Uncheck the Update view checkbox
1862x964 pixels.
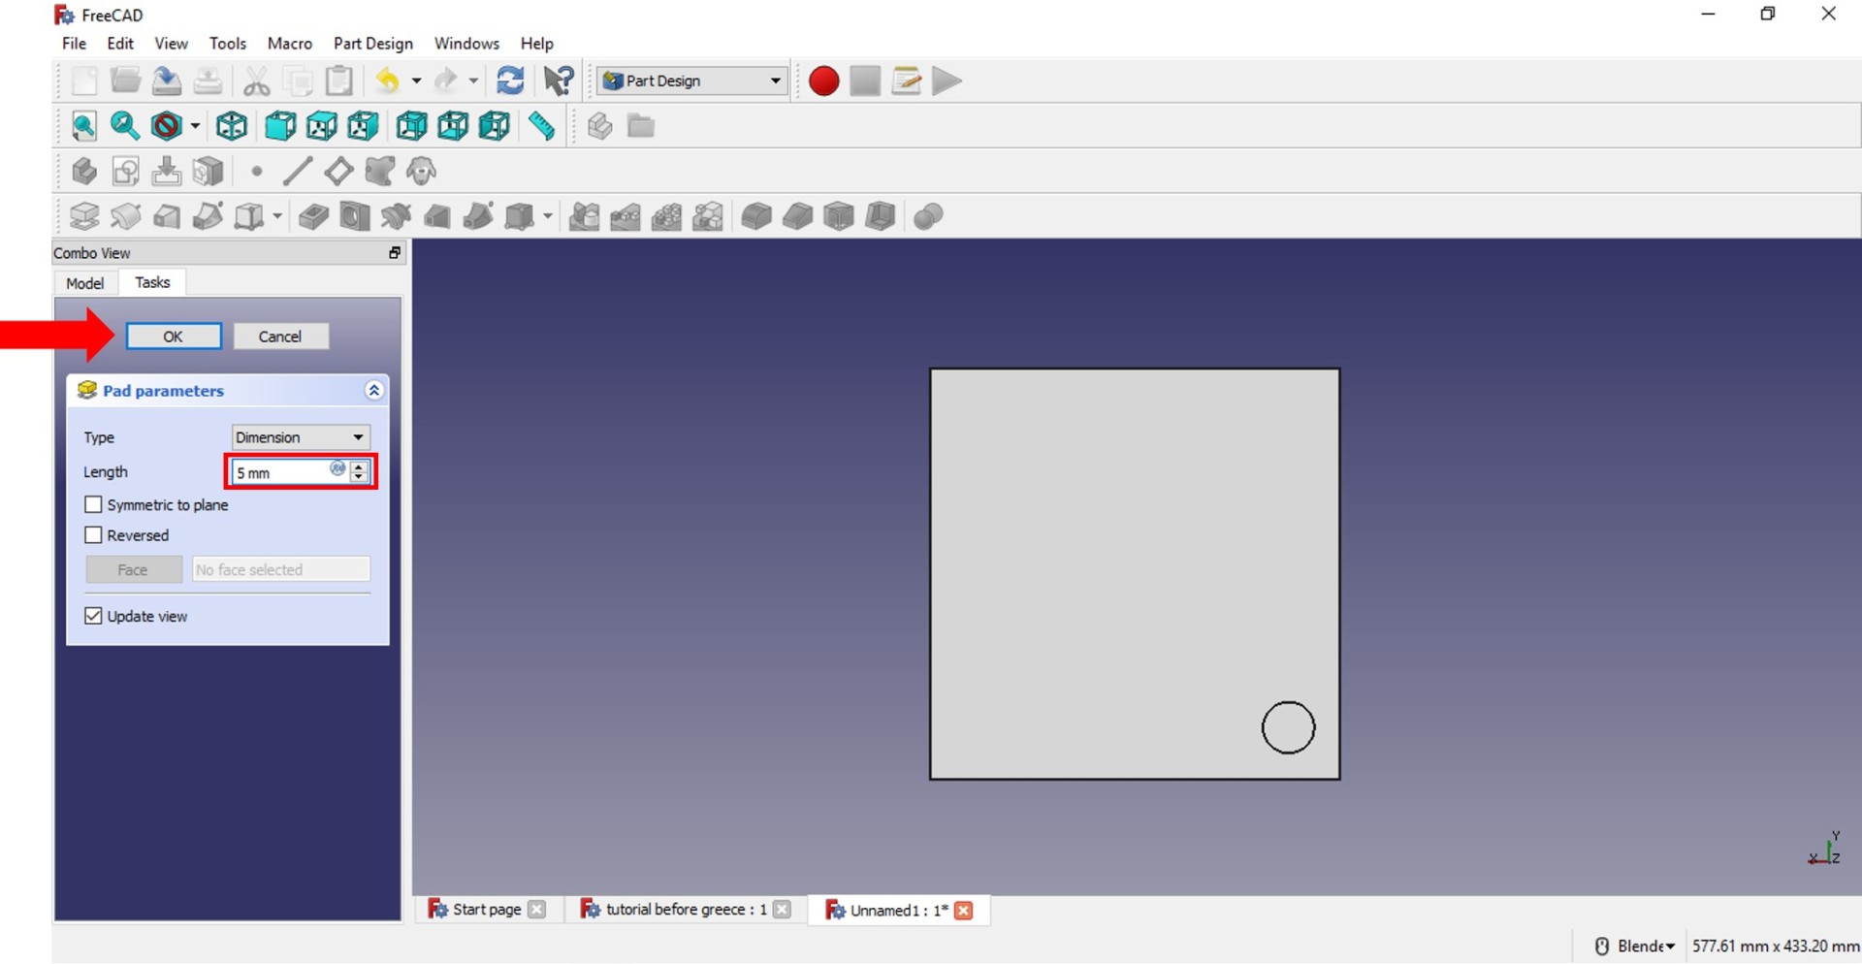point(93,615)
